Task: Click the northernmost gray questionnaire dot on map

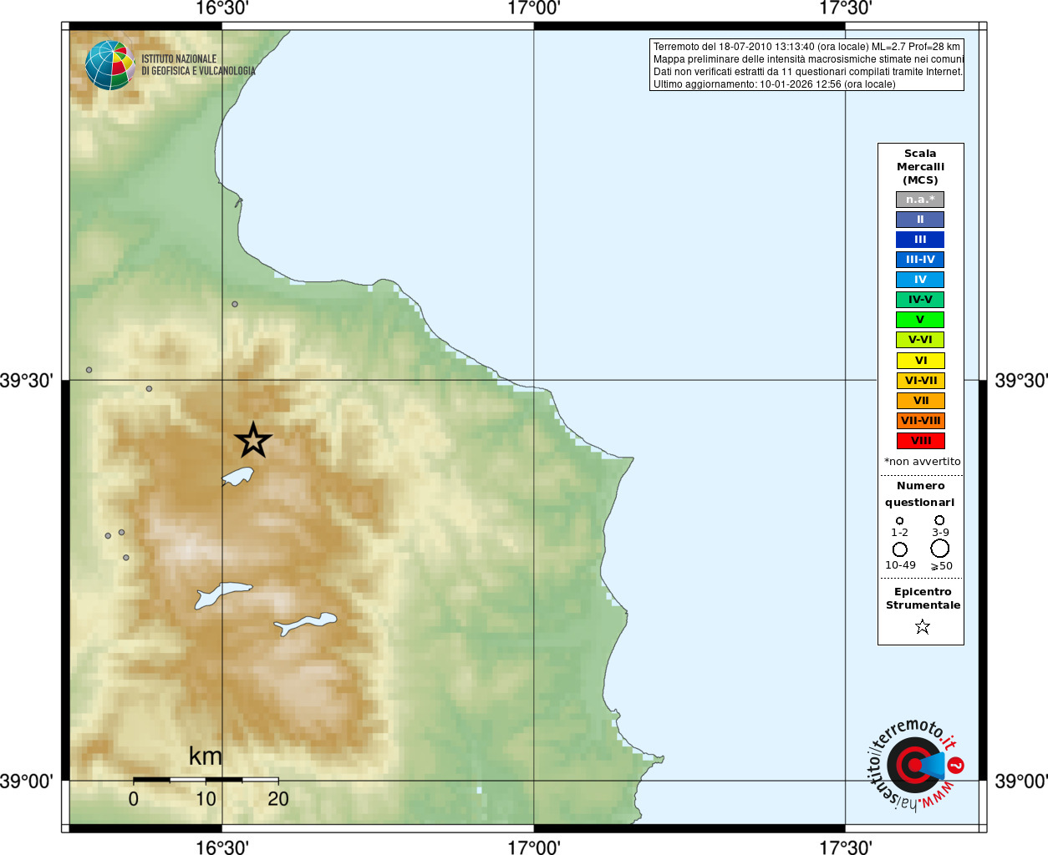Action: pos(235,304)
